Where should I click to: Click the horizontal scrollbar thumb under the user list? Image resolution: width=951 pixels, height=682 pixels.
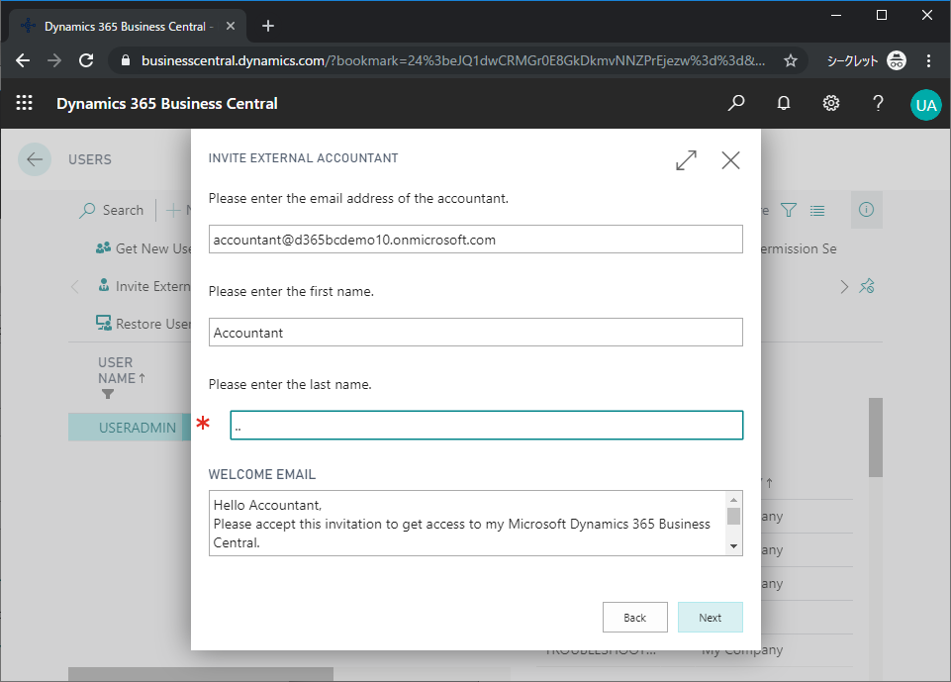pos(200,674)
